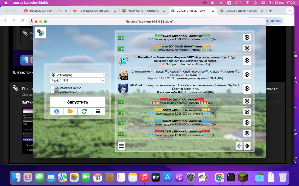Click date and time in menu bar

pos(282,3)
